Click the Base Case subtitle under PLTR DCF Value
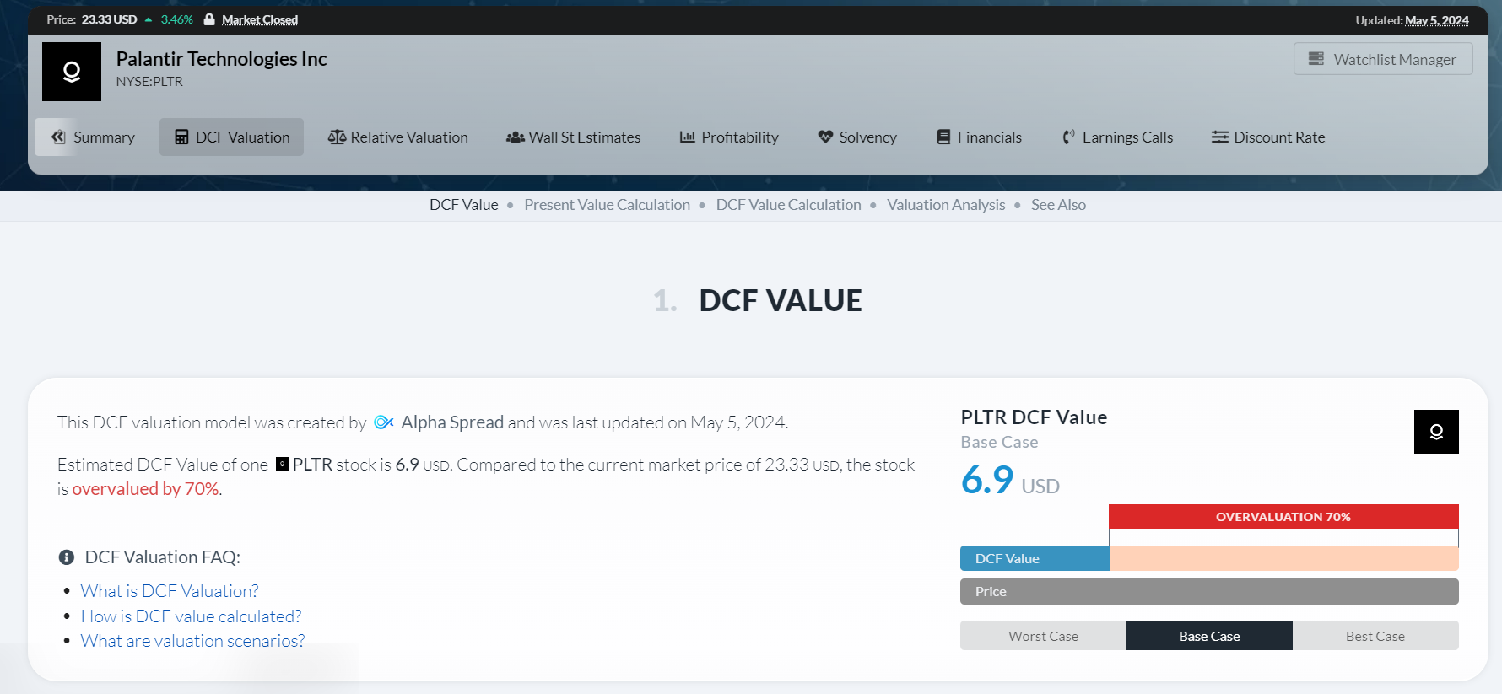The width and height of the screenshot is (1502, 694). (x=999, y=442)
